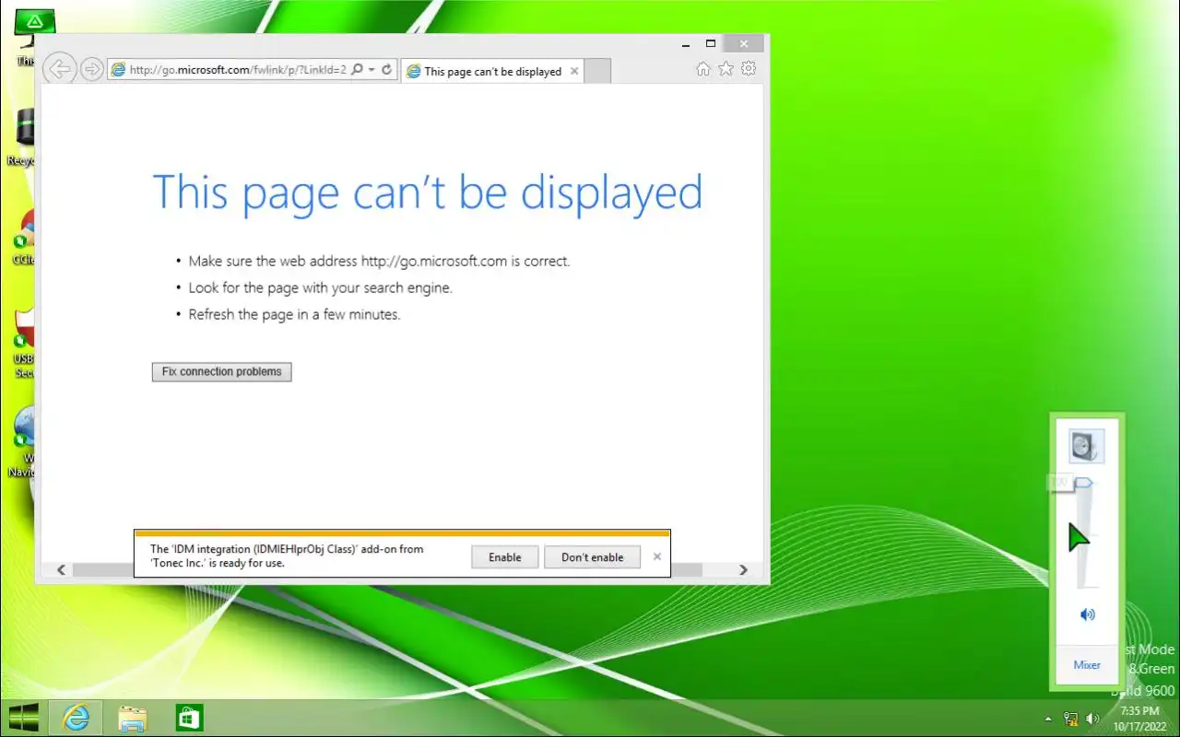This screenshot has width=1180, height=737.
Task: Click the horizontal scrollbar right arrow
Action: tap(743, 570)
